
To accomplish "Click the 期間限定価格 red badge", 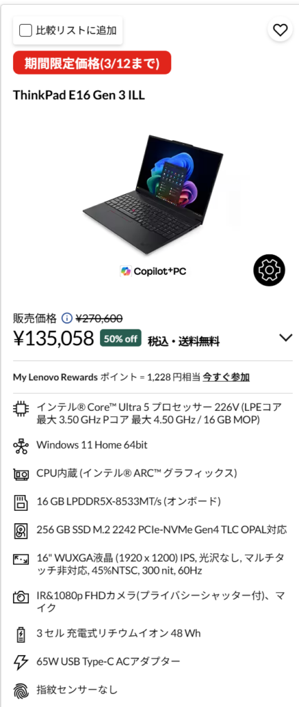I will click(x=92, y=63).
